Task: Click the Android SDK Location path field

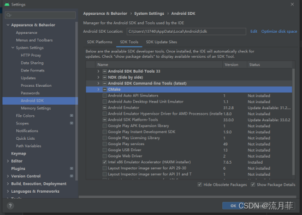Action: point(186,31)
